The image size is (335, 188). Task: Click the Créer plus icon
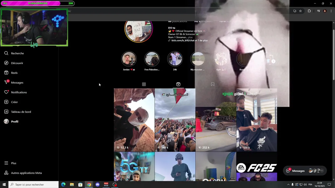point(6,102)
